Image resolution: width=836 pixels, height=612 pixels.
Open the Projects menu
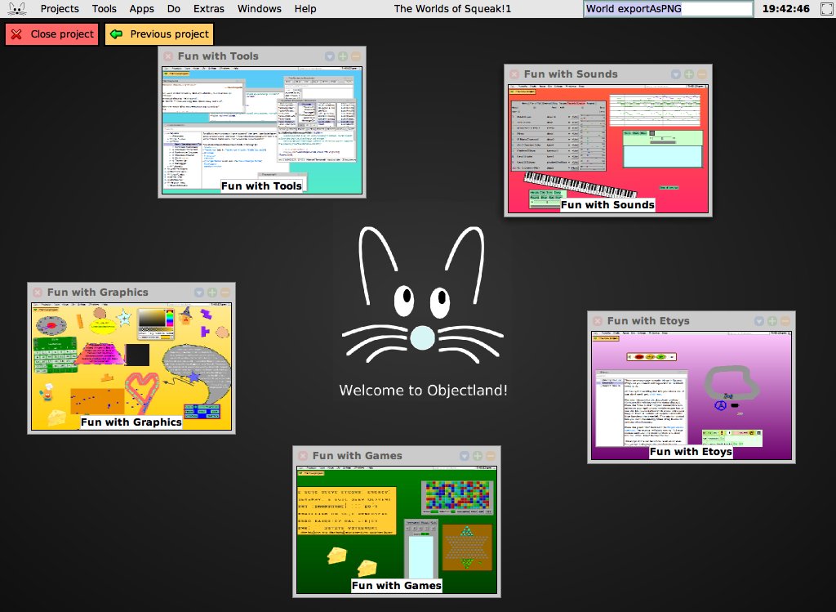[60, 8]
